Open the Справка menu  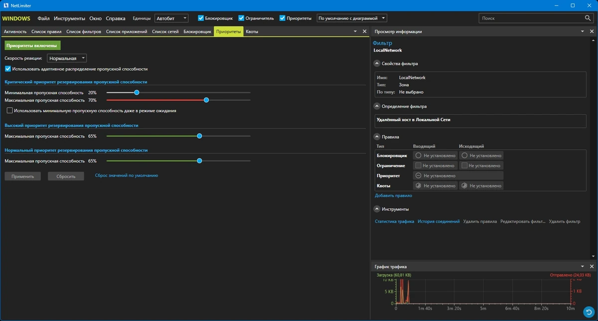116,18
